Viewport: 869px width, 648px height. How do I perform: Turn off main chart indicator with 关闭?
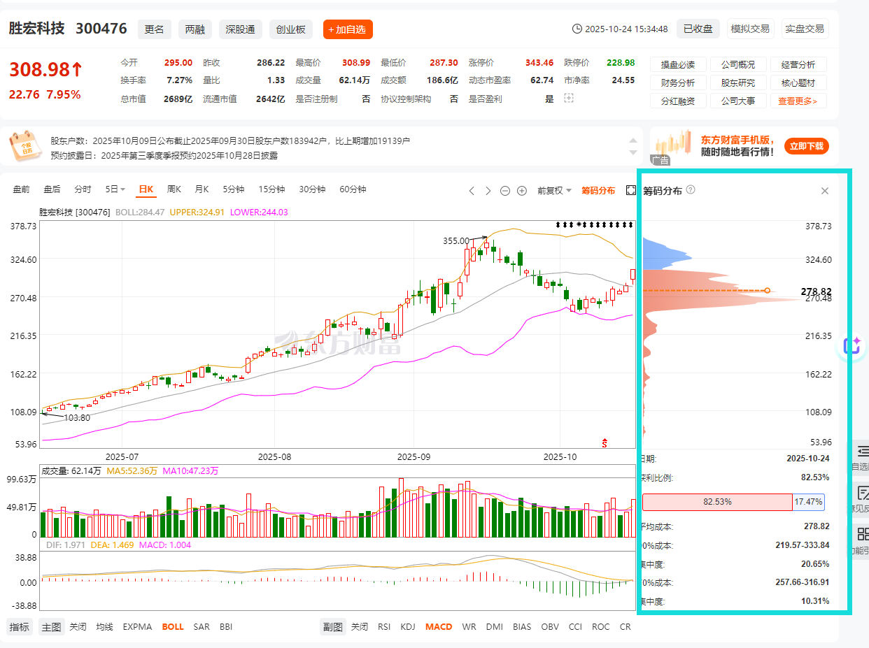pyautogui.click(x=78, y=627)
